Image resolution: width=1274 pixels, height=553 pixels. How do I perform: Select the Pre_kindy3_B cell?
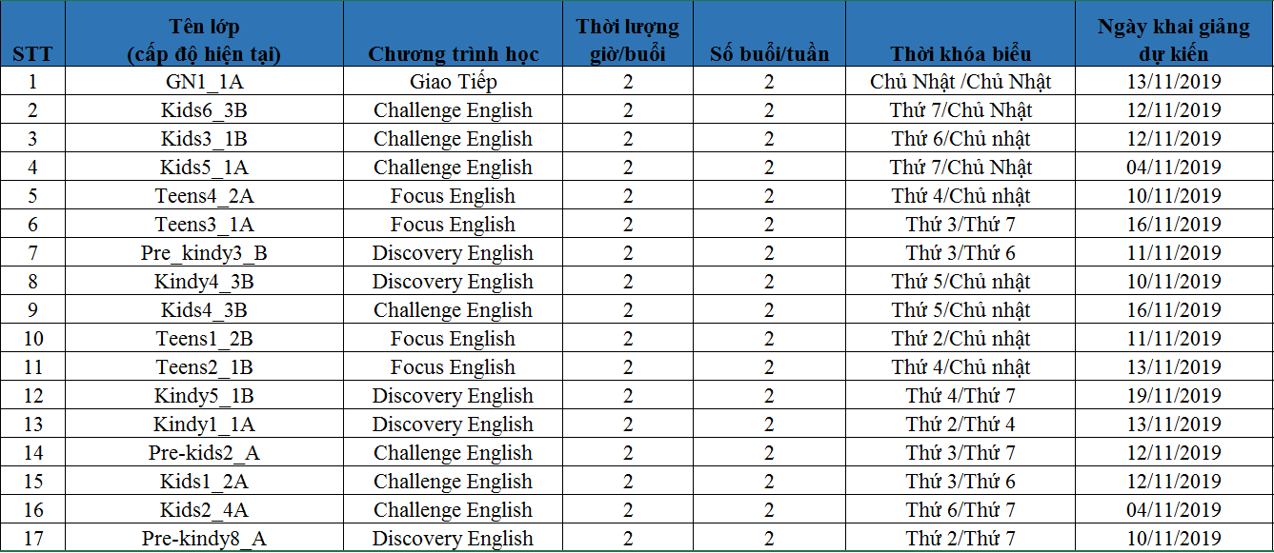(204, 253)
